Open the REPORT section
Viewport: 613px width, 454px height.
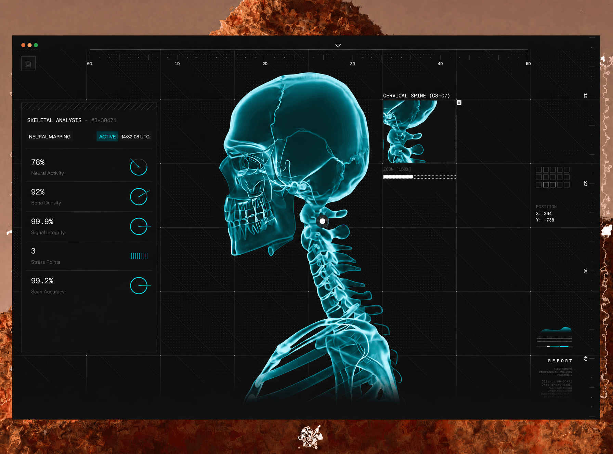pos(560,361)
